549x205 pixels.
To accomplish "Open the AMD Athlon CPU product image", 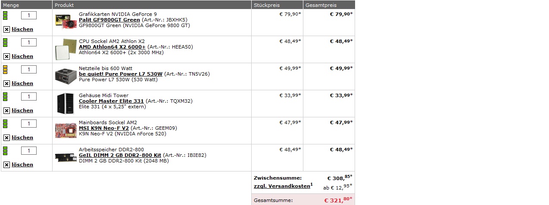I will [x=66, y=49].
